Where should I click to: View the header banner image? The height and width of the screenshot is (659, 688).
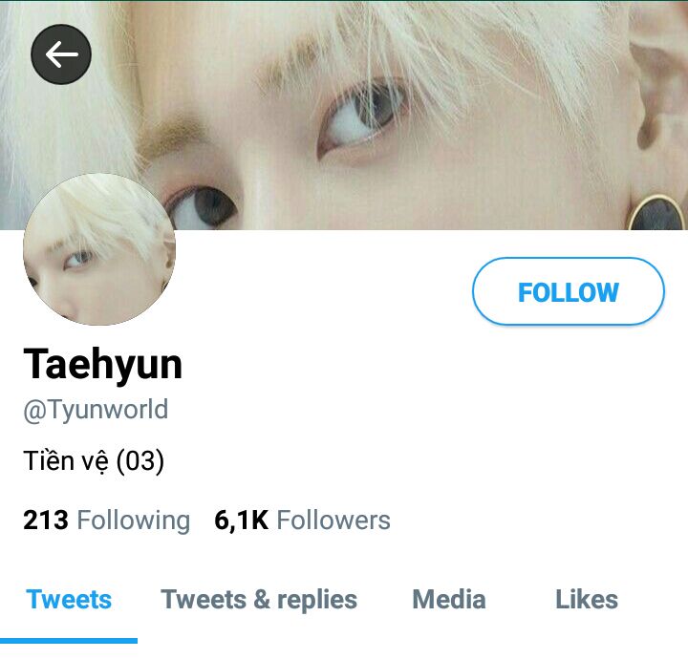[x=344, y=115]
